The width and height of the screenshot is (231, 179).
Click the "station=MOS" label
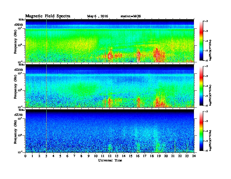(x=131, y=16)
